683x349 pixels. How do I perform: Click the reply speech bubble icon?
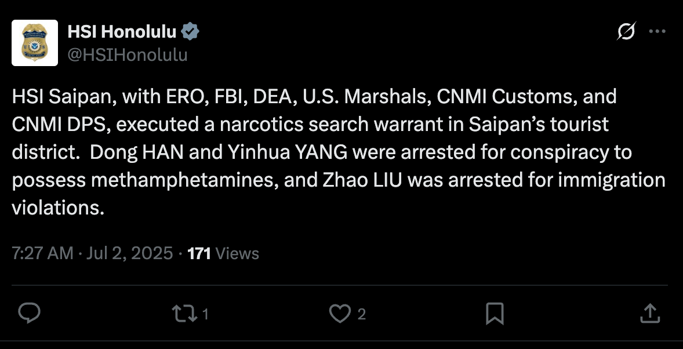[29, 313]
